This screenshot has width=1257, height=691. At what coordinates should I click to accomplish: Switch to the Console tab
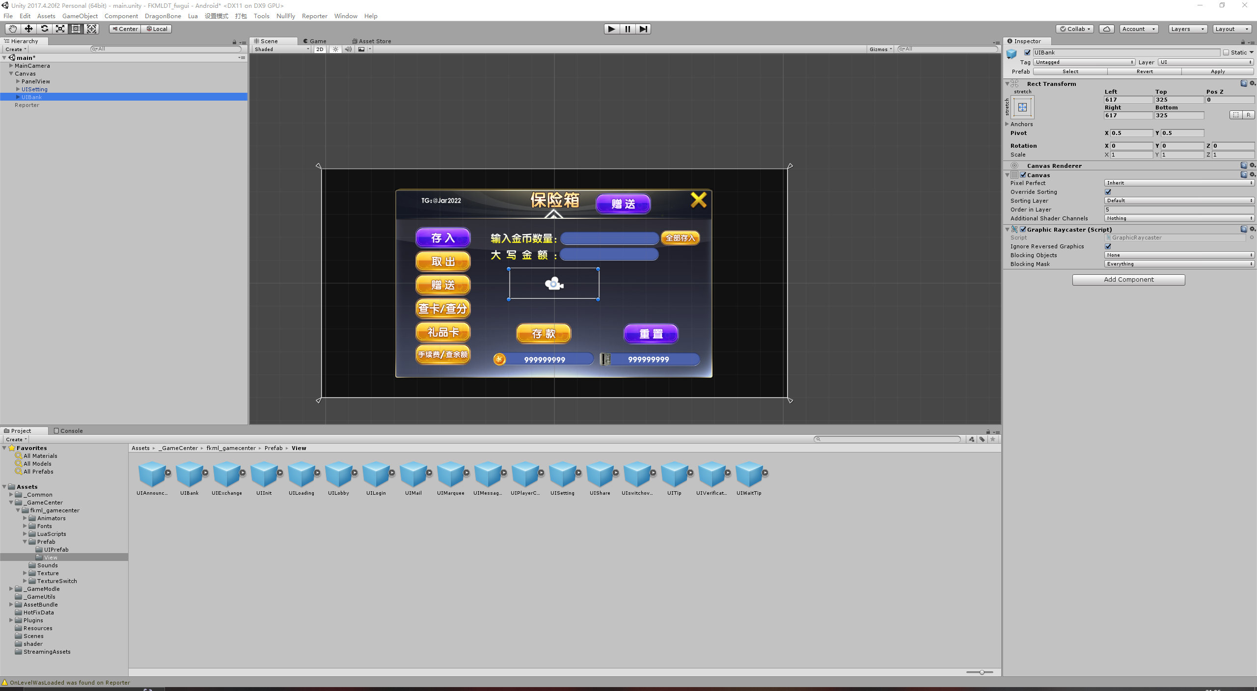(x=69, y=431)
